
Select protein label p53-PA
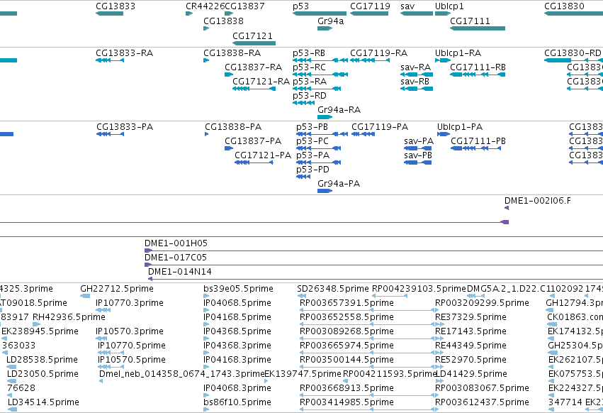click(313, 155)
